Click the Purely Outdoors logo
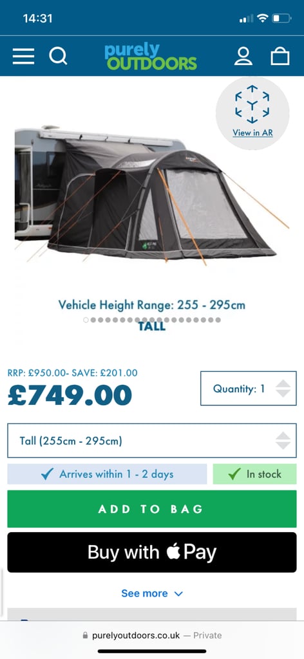This screenshot has width=304, height=659. tap(151, 57)
